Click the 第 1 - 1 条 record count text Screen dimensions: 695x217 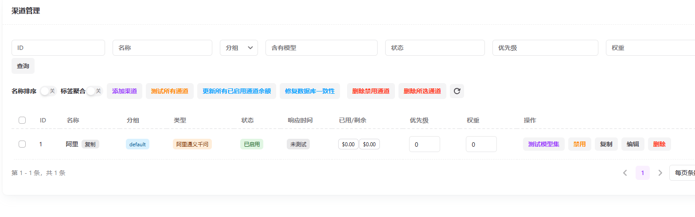click(39, 173)
